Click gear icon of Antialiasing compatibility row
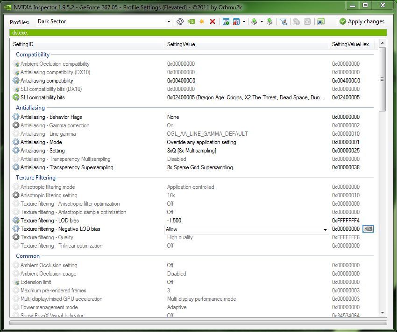The image size is (397, 332). (16, 81)
